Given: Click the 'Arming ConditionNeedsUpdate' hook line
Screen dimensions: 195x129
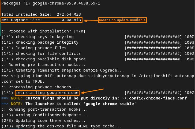Looking at the screenshot, I should [x=45, y=115].
